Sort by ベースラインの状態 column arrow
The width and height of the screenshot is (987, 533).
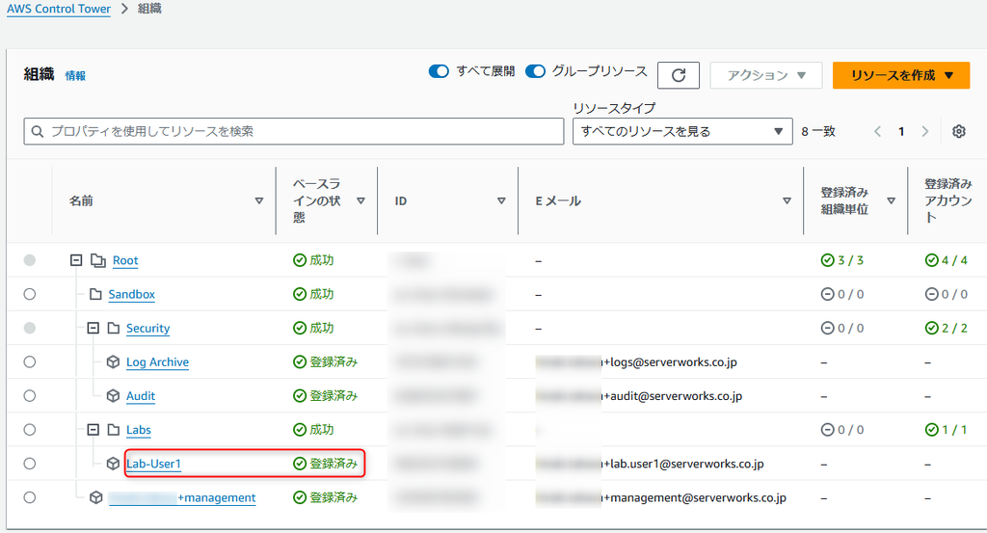tap(360, 200)
